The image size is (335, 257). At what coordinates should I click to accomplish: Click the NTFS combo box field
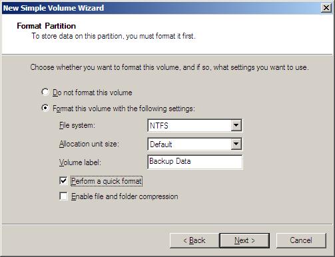[x=194, y=126]
